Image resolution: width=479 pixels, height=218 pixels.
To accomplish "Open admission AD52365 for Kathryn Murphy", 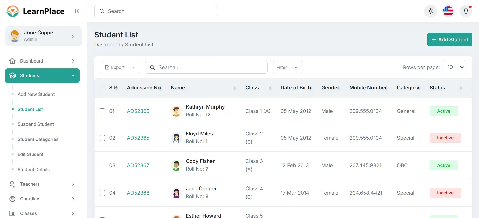I will pos(138,111).
